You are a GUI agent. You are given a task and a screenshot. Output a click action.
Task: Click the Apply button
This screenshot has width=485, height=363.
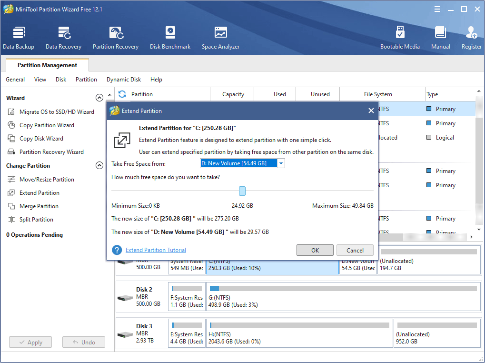coord(30,342)
